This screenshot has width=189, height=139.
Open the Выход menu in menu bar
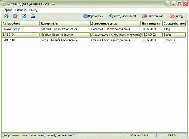tap(33, 10)
